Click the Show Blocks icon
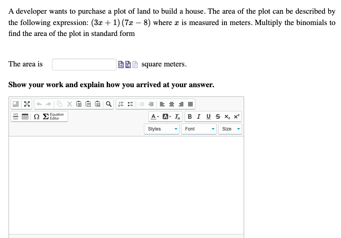Screen dimensions: 341x238 pyautogui.click(x=16, y=104)
